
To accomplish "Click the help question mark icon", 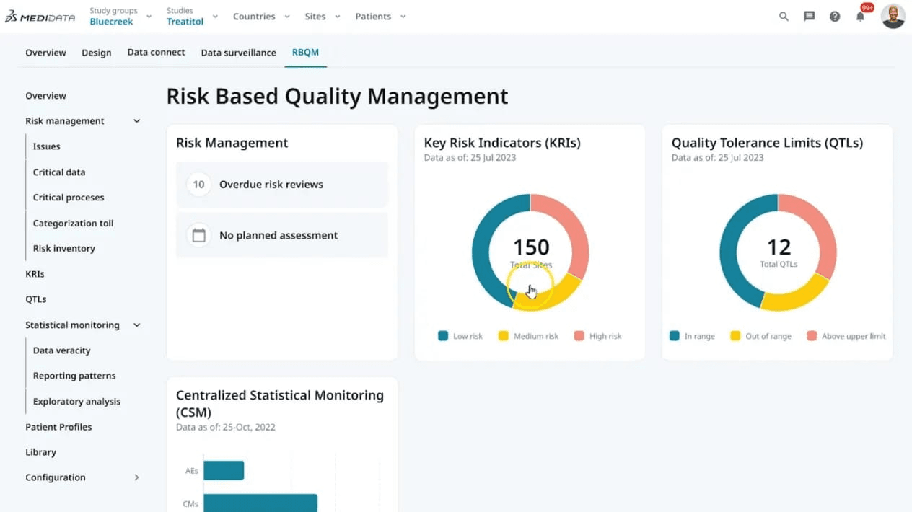I will click(835, 17).
